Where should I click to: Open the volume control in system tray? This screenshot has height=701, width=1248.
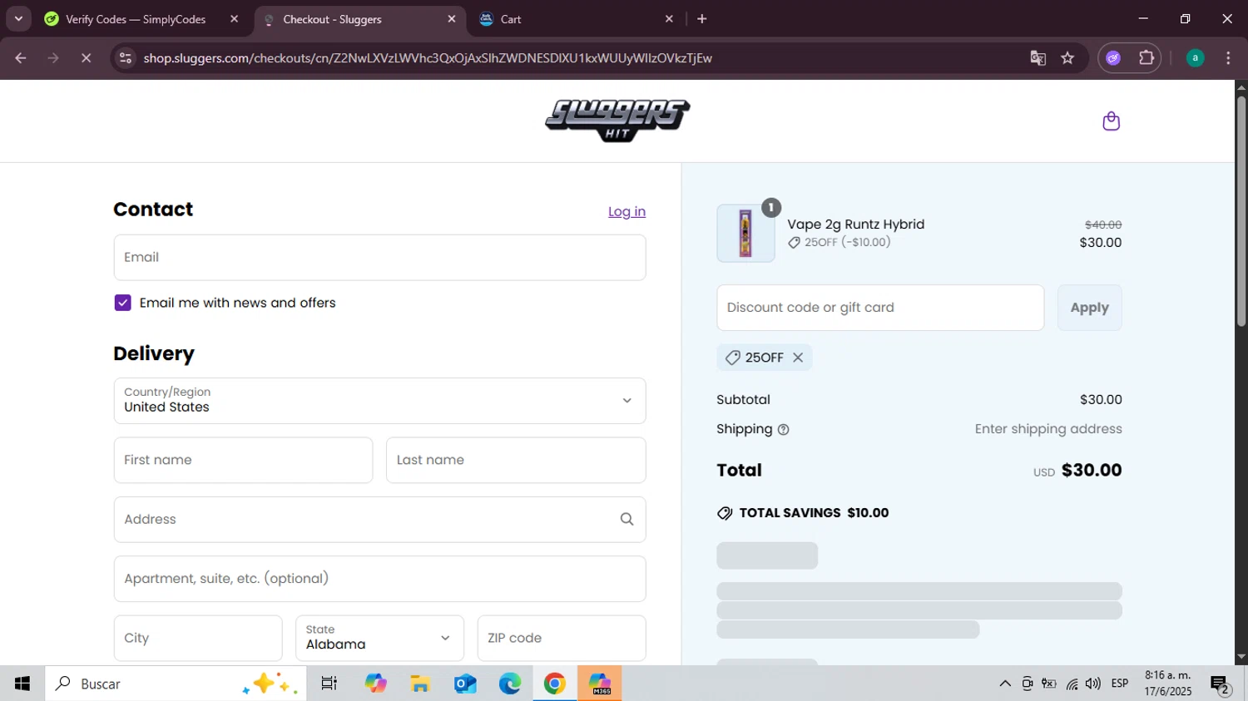[x=1093, y=684]
